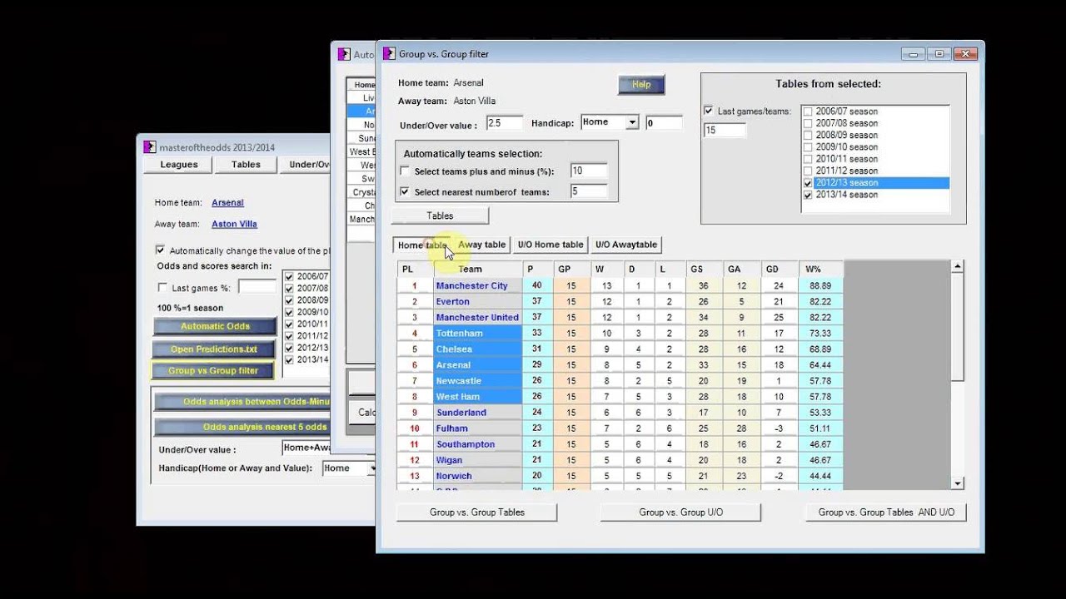Click Group vs. Group U/O button
This screenshot has width=1066, height=599.
(681, 512)
